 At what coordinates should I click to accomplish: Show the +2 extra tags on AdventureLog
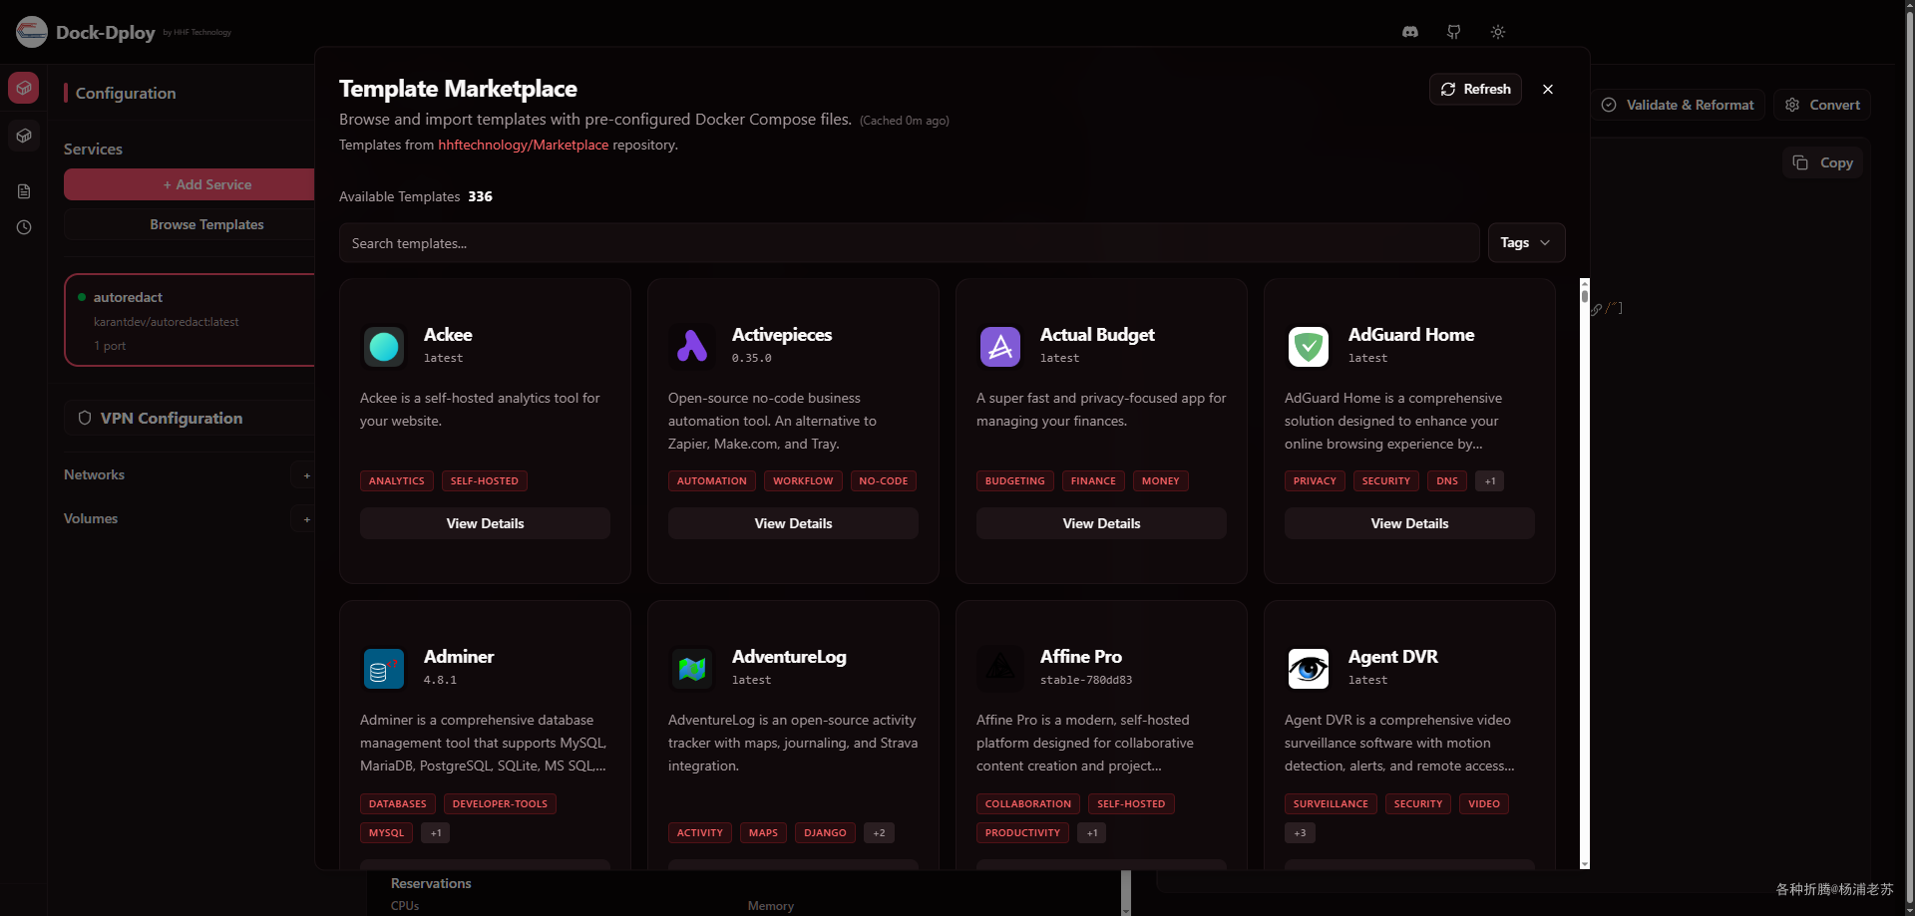click(x=879, y=832)
